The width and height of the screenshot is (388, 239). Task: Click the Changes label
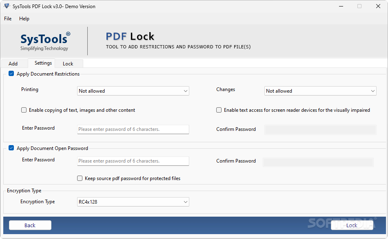(226, 89)
